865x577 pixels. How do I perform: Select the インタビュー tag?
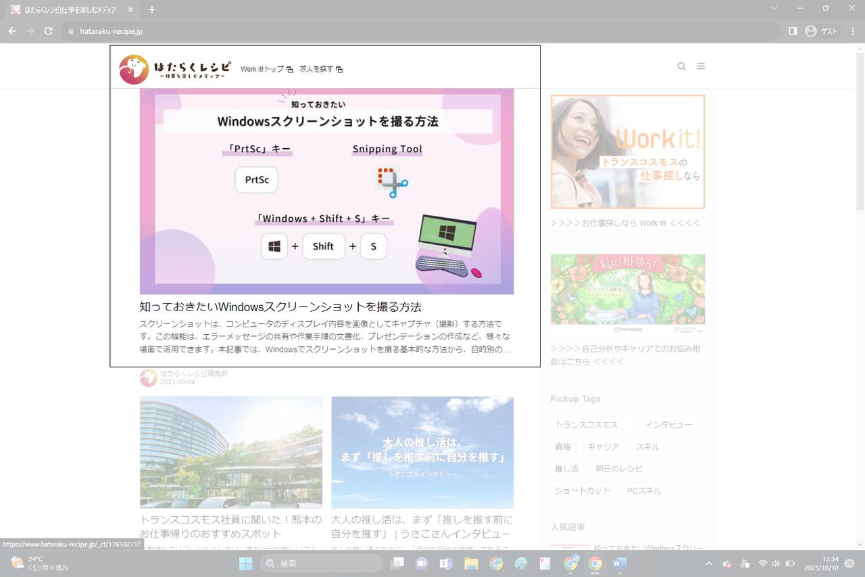pyautogui.click(x=668, y=425)
